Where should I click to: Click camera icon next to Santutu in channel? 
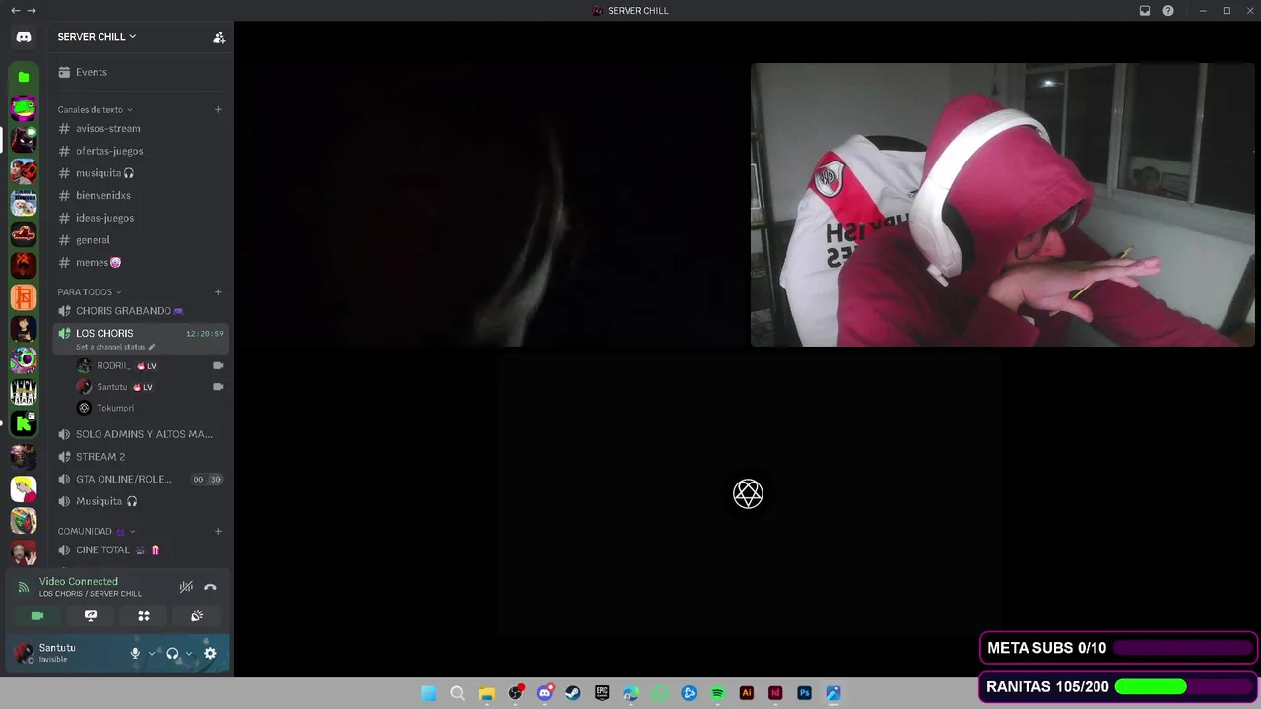(x=218, y=387)
